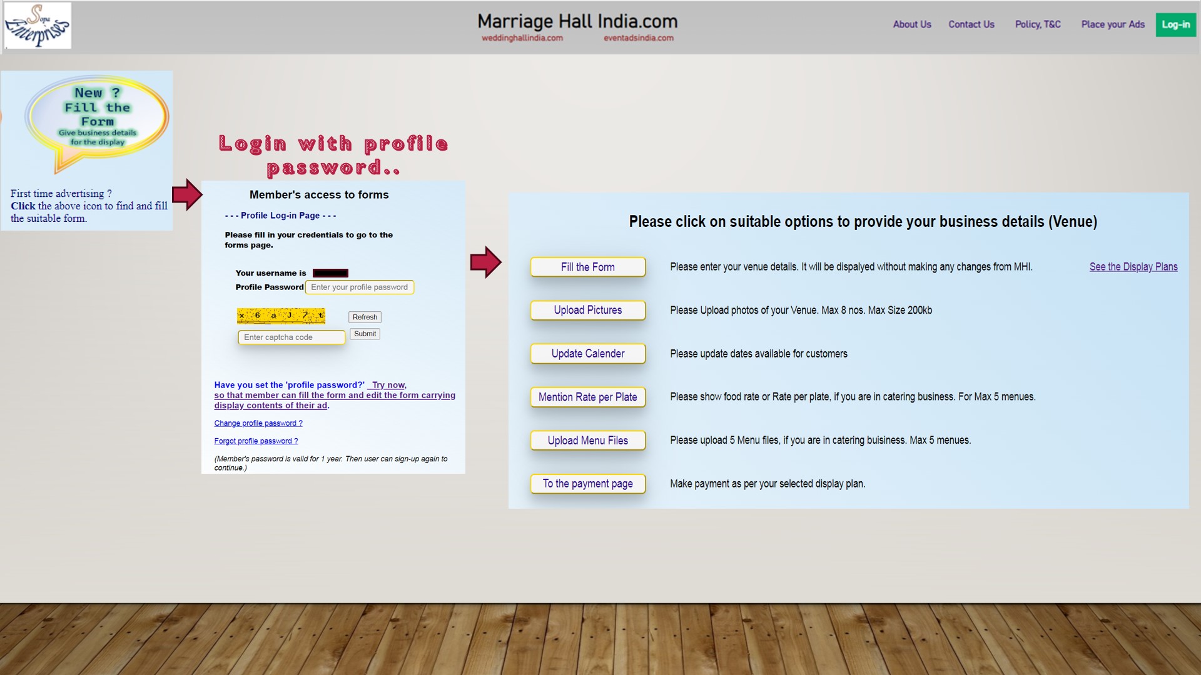
Task: Submit the login form
Action: coord(365,334)
